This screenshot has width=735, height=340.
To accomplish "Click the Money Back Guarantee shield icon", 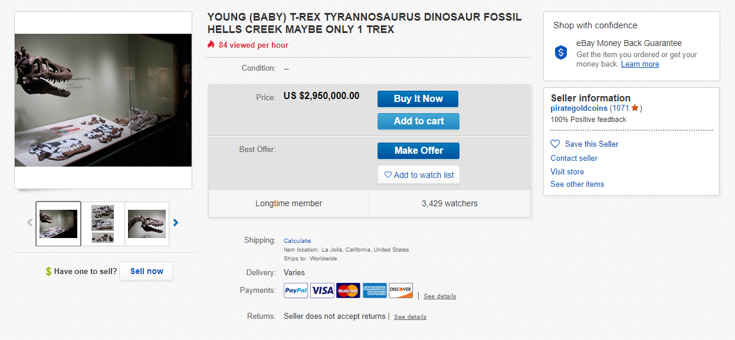I will (561, 52).
